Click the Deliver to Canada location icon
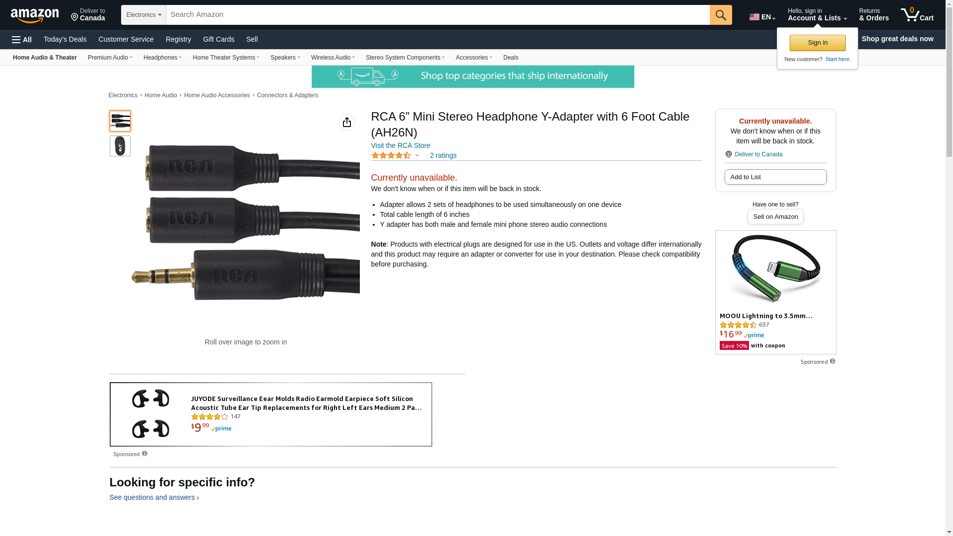The width and height of the screenshot is (953, 536). coord(729,154)
